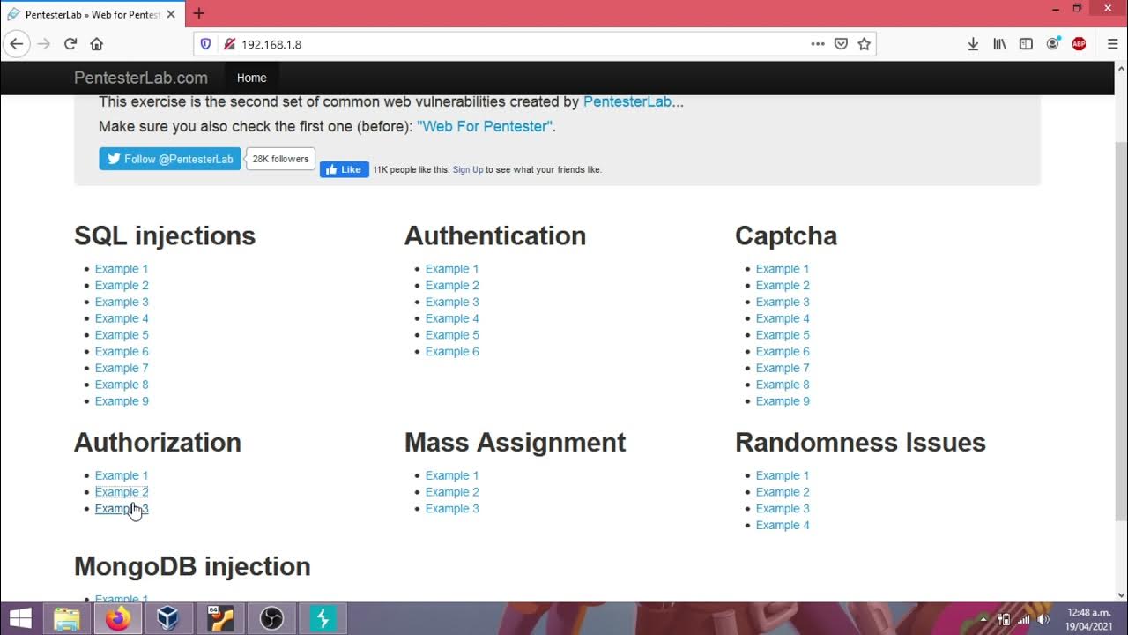
Task: Open File Explorer from the taskbar
Action: point(67,619)
